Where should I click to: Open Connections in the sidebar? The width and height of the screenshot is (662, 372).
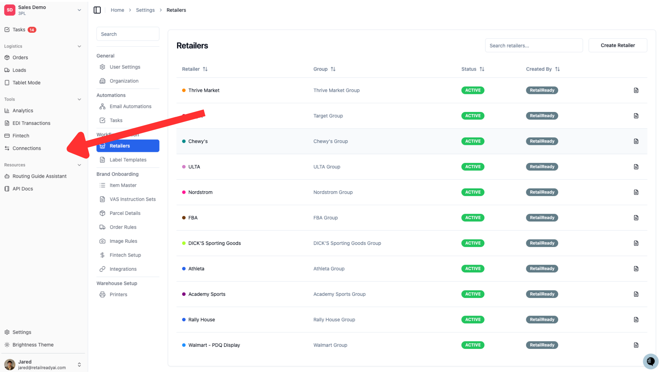[27, 148]
